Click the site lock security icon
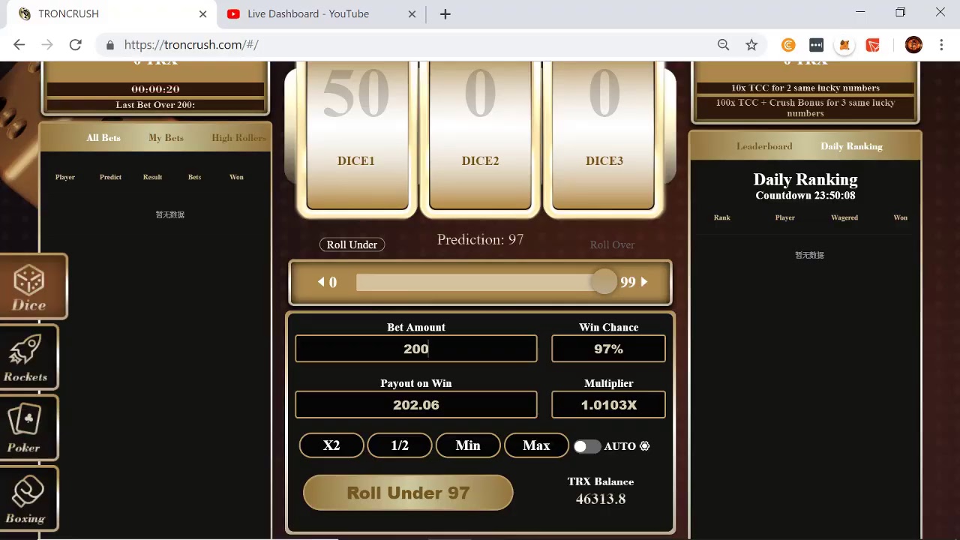 click(x=110, y=45)
